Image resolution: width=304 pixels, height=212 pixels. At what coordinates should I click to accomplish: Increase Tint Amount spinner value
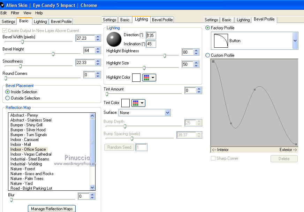(x=199, y=89)
